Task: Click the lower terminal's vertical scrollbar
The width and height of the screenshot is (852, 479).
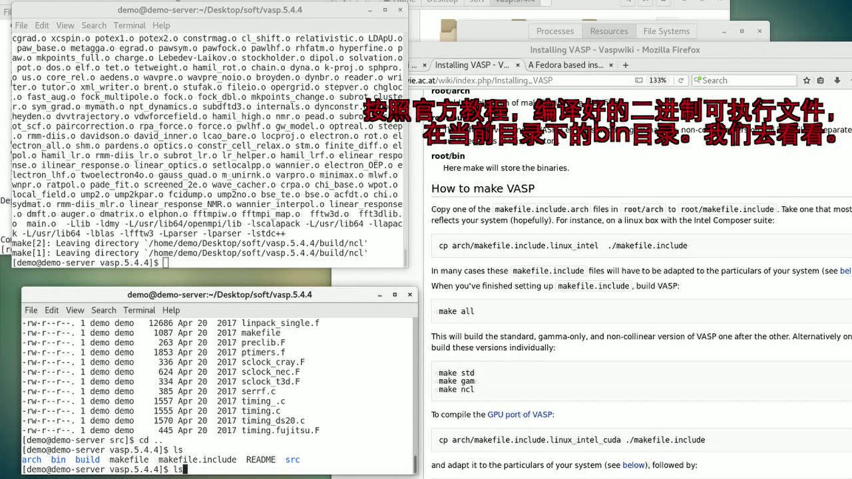Action: tap(414, 463)
